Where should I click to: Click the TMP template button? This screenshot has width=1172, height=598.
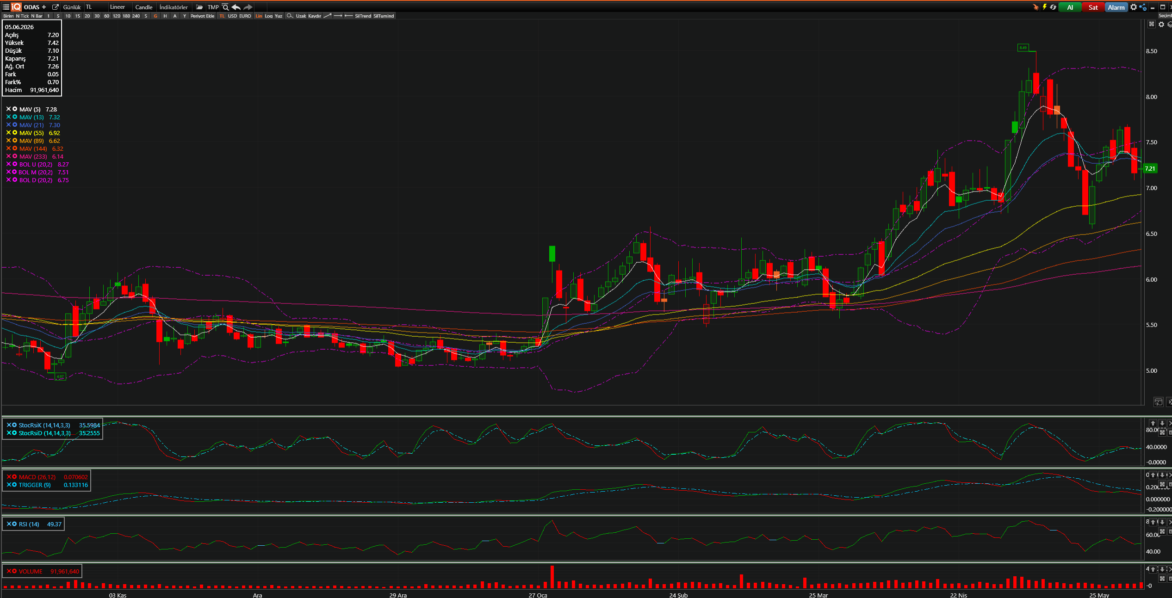click(213, 7)
